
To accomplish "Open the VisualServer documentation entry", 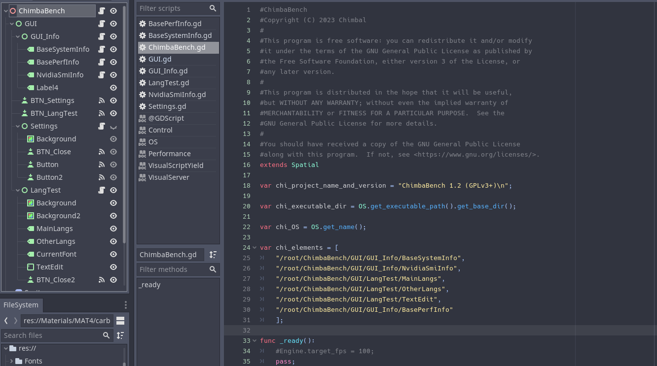I will [178, 177].
